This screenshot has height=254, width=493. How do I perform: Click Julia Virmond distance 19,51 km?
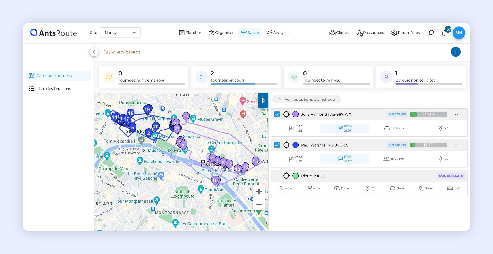pyautogui.click(x=394, y=128)
